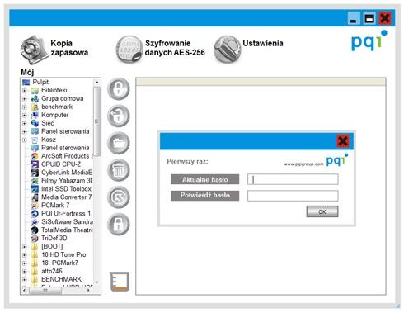Click the open folder round button
The image size is (404, 313).
[119, 143]
